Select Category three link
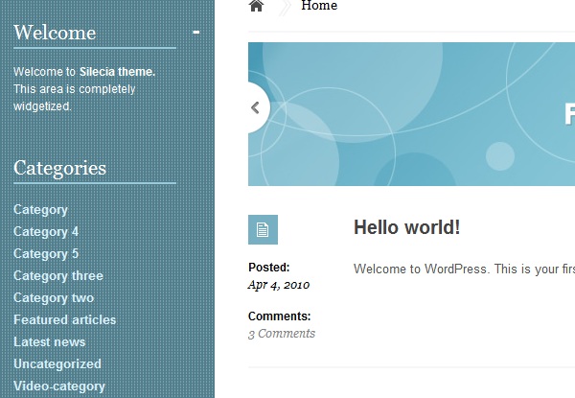The height and width of the screenshot is (398, 575). pos(58,275)
